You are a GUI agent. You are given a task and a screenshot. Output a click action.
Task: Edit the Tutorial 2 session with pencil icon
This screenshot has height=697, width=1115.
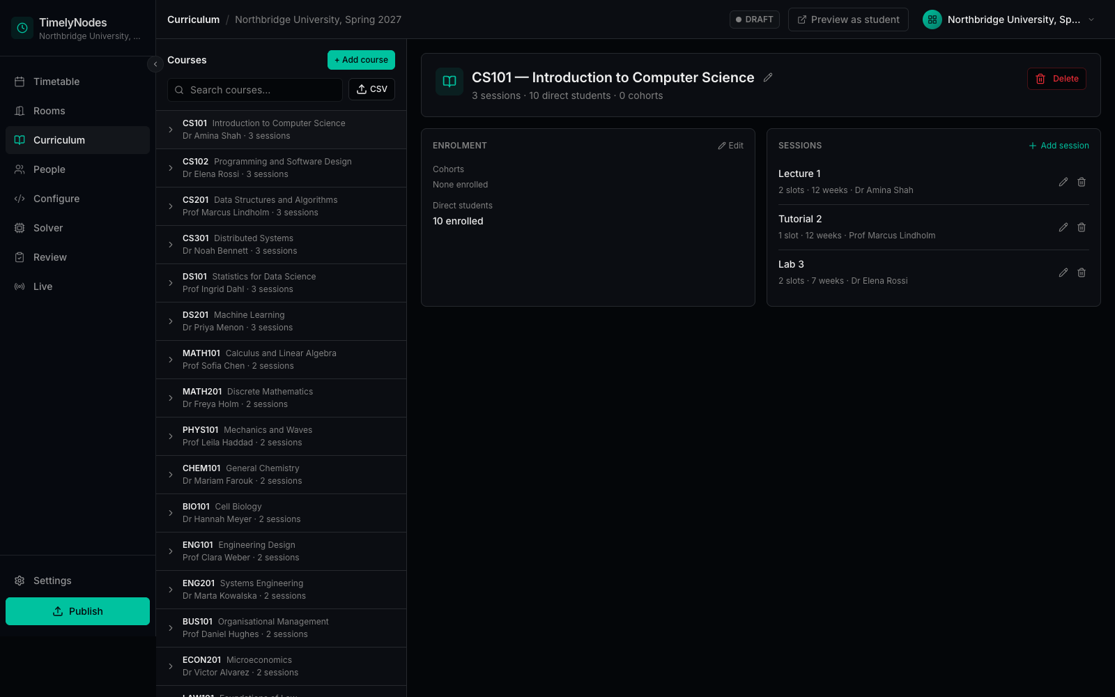(1063, 227)
